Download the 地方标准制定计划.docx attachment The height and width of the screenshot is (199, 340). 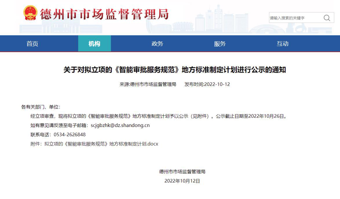pyautogui.click(x=101, y=144)
